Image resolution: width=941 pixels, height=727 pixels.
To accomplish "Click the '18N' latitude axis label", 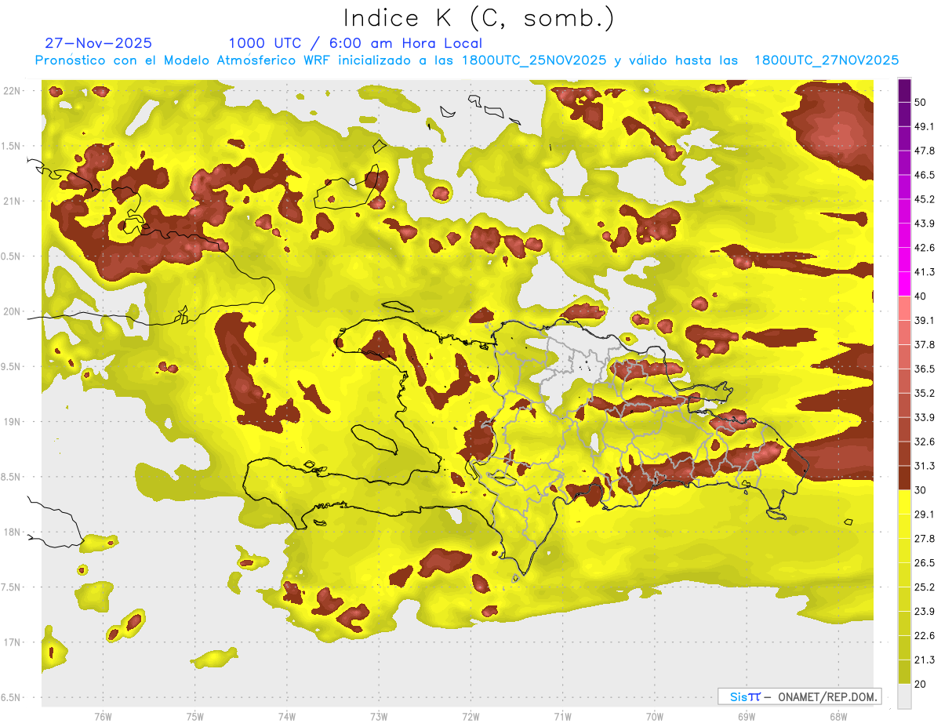I will point(13,533).
